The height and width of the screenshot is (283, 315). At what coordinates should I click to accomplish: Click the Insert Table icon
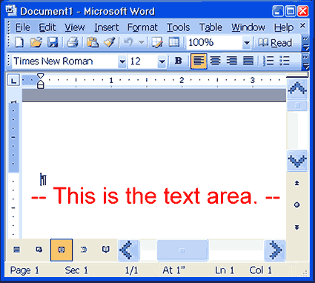pos(174,42)
